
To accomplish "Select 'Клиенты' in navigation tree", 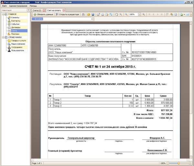I will [15, 17].
